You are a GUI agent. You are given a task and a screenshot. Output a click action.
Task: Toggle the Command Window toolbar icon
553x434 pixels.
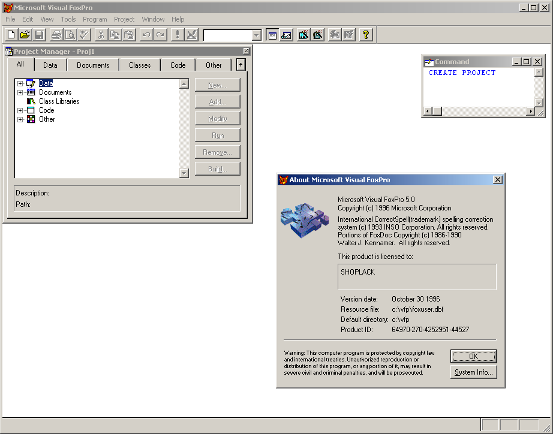(x=272, y=35)
